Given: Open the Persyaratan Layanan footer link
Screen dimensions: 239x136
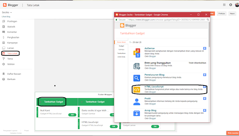Looking at the screenshot, I should (x=10, y=130).
